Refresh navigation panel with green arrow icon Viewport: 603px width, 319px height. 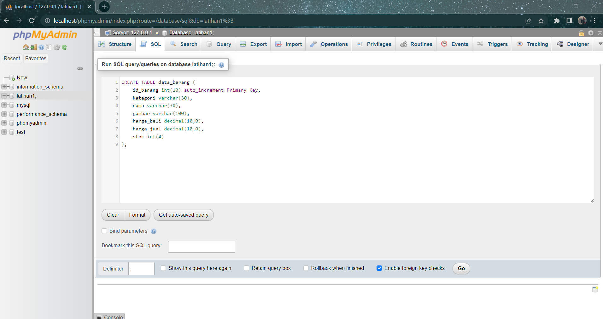tap(64, 47)
